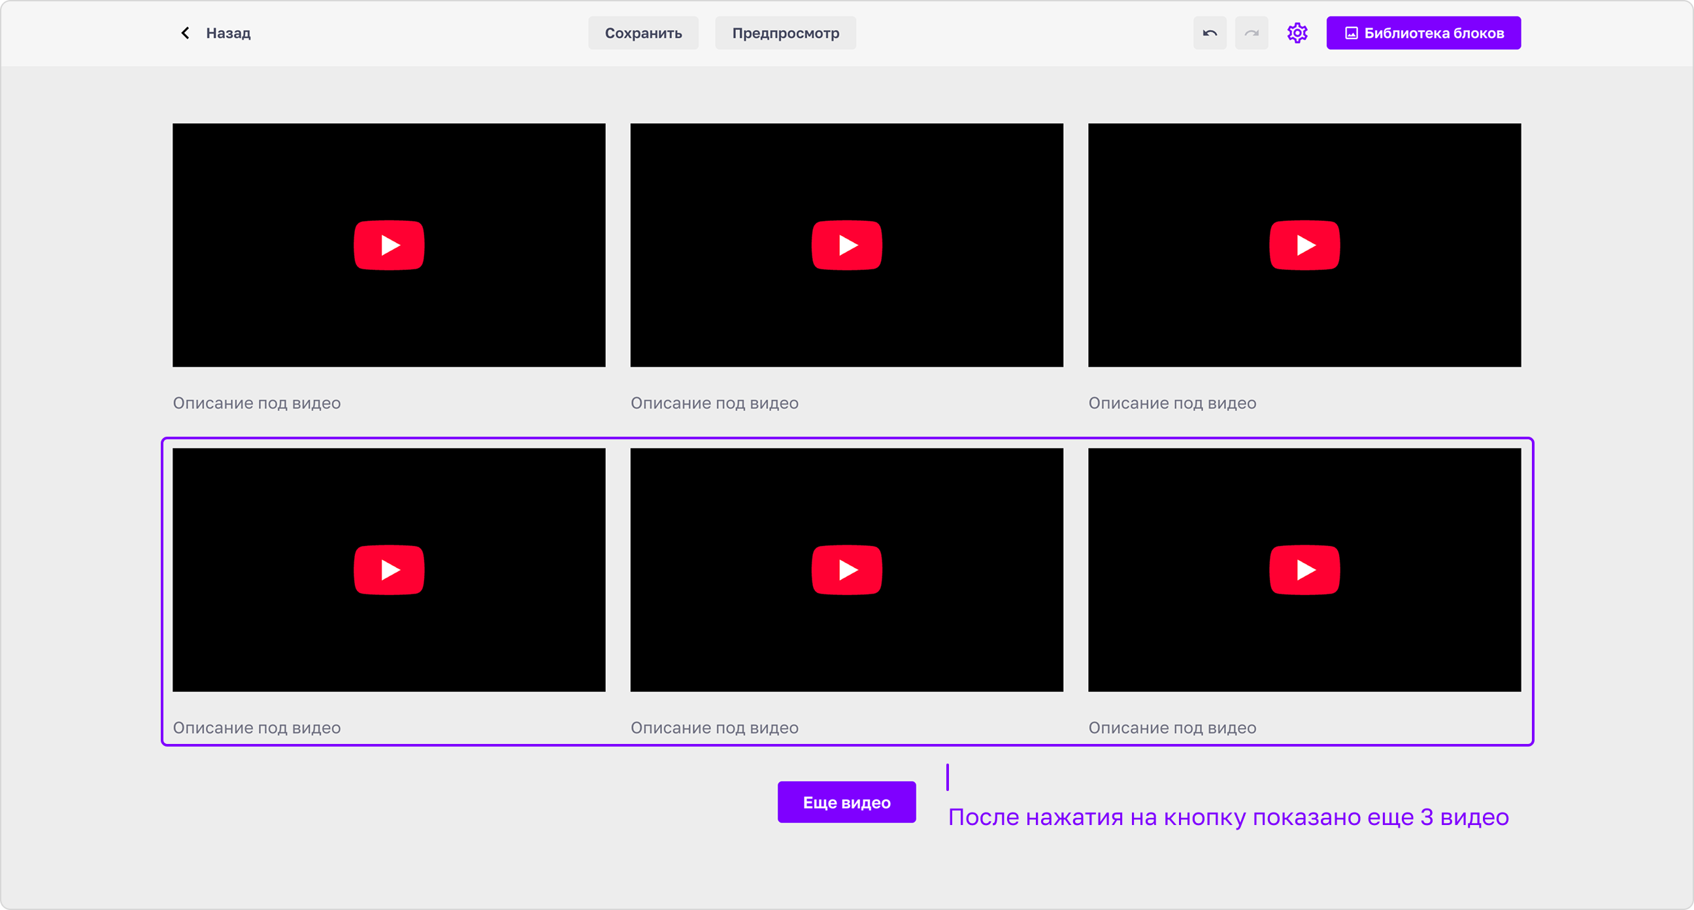Edit the description under the bottom-right video
This screenshot has width=1694, height=910.
tap(1172, 728)
